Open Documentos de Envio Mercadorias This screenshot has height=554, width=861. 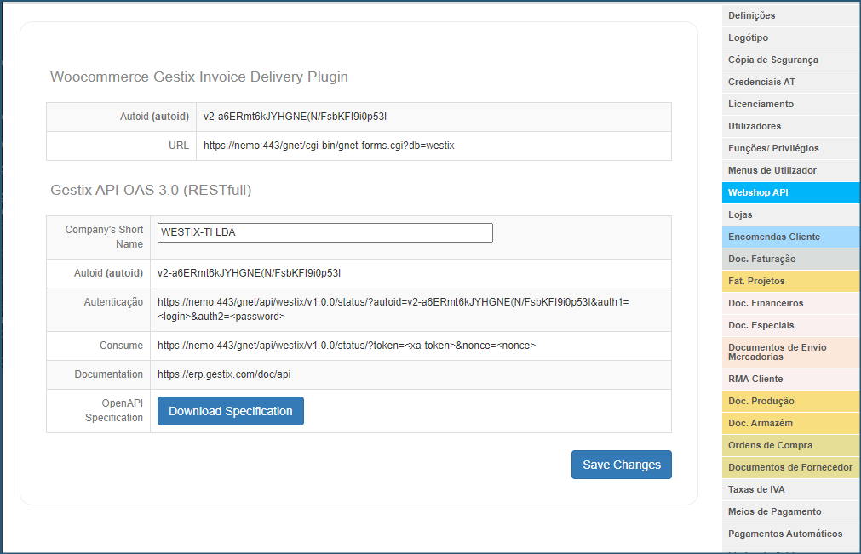[790, 352]
